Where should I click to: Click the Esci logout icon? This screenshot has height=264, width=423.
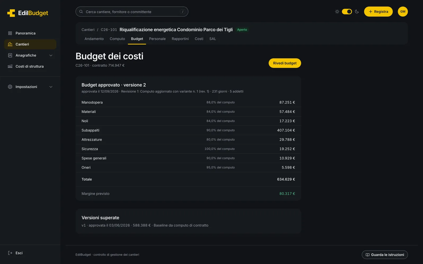(10, 253)
